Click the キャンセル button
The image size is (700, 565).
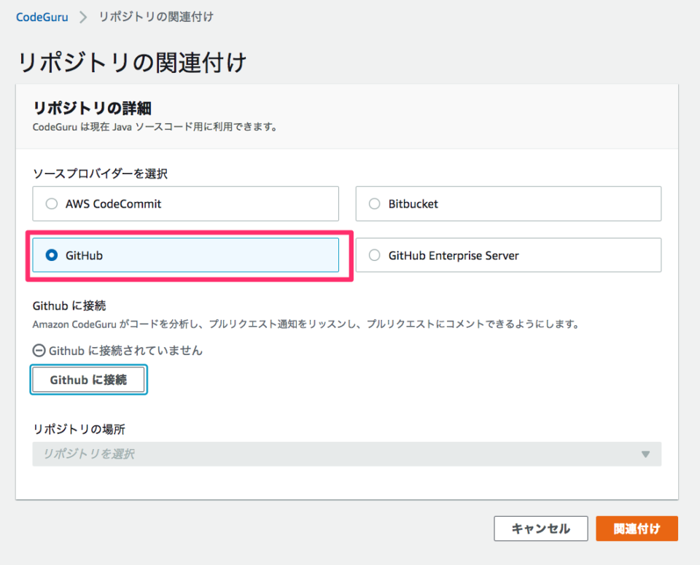541,529
